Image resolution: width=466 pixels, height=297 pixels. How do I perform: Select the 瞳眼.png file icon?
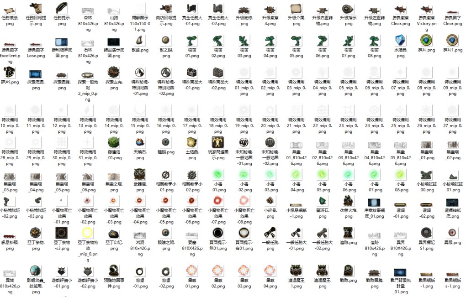(166, 142)
